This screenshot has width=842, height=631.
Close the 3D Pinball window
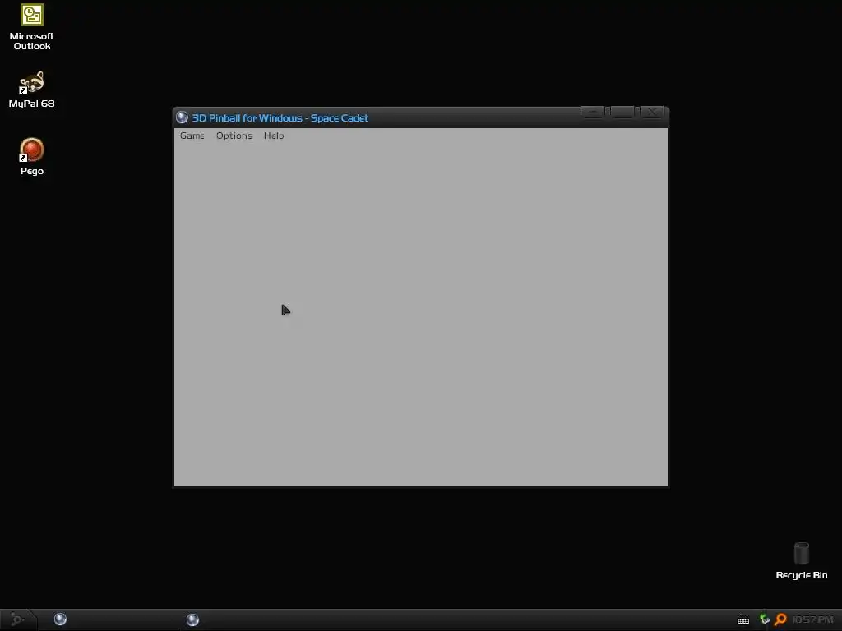tap(652, 112)
